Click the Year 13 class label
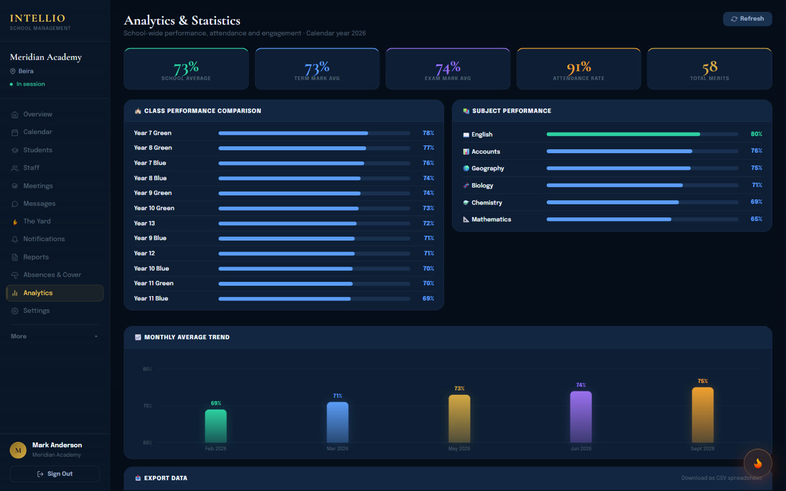786x491 pixels. click(x=144, y=223)
